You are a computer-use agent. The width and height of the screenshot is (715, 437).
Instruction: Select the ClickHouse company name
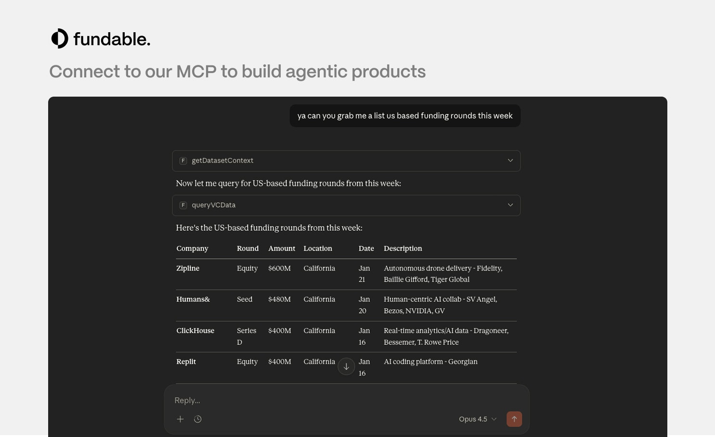point(195,331)
